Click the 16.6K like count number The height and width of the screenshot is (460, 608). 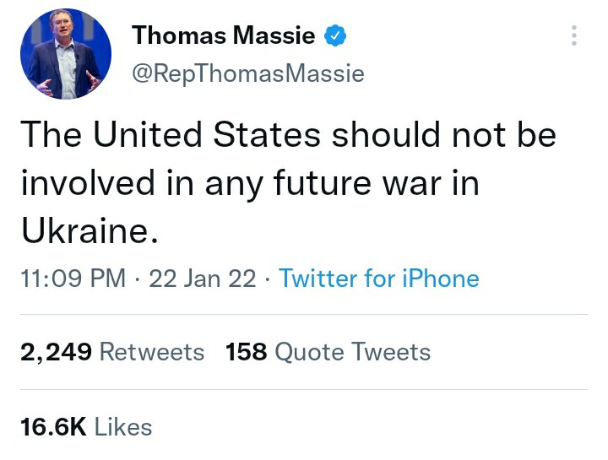(53, 427)
